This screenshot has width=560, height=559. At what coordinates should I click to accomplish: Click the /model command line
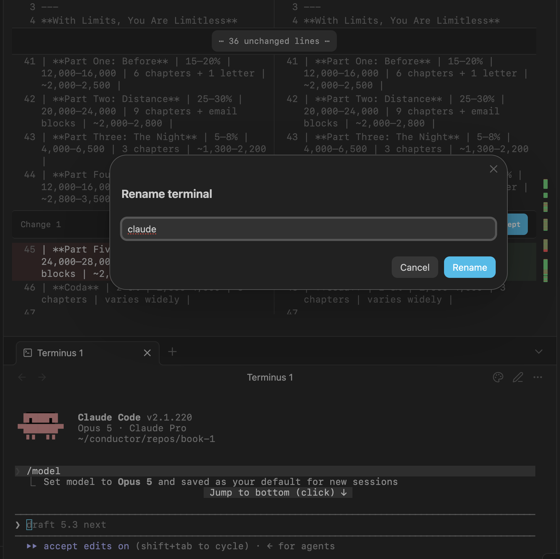(275, 471)
